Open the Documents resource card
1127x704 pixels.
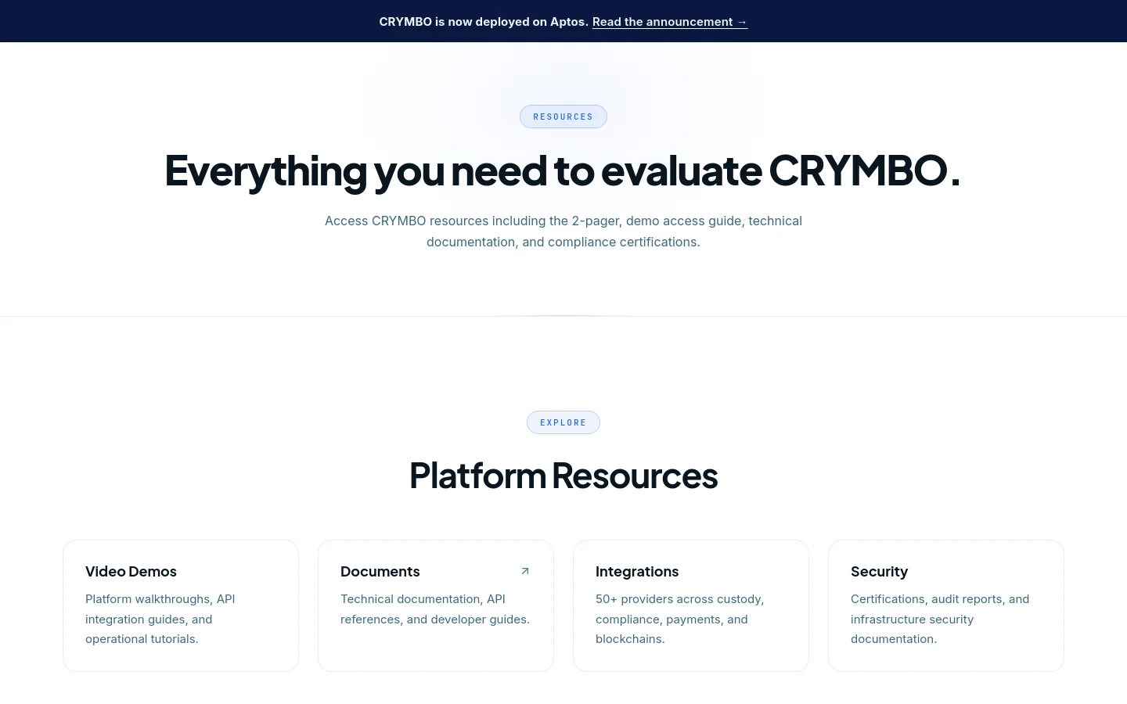point(436,605)
